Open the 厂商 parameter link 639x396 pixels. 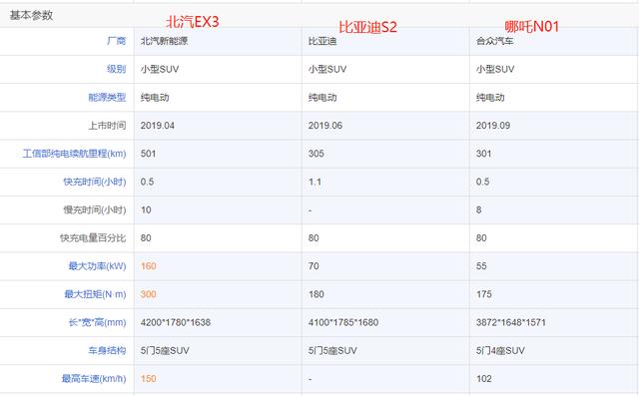[116, 41]
